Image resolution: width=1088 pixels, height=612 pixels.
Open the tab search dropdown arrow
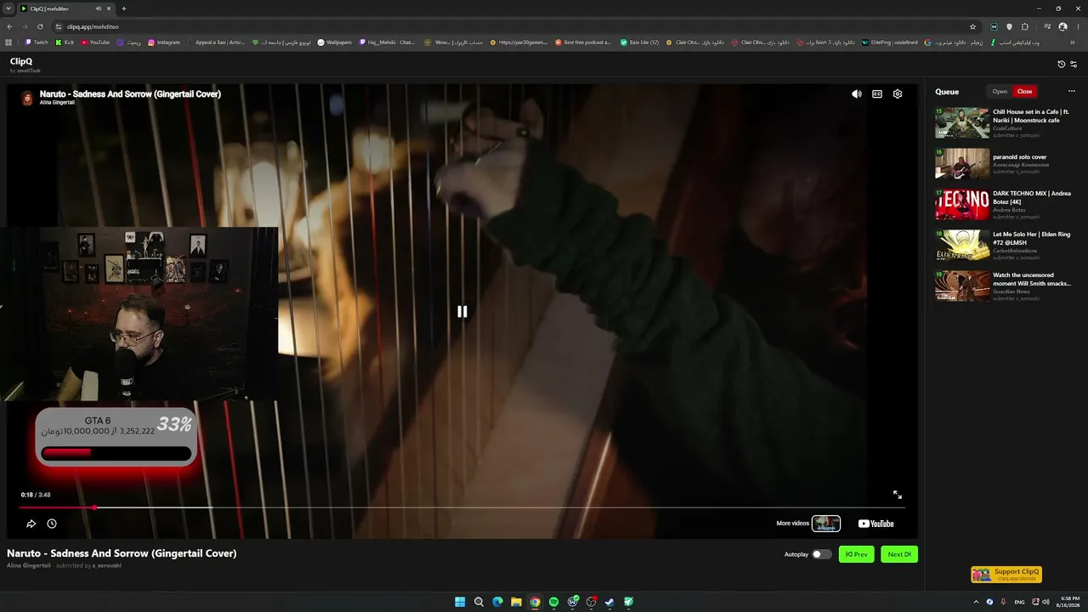8,8
